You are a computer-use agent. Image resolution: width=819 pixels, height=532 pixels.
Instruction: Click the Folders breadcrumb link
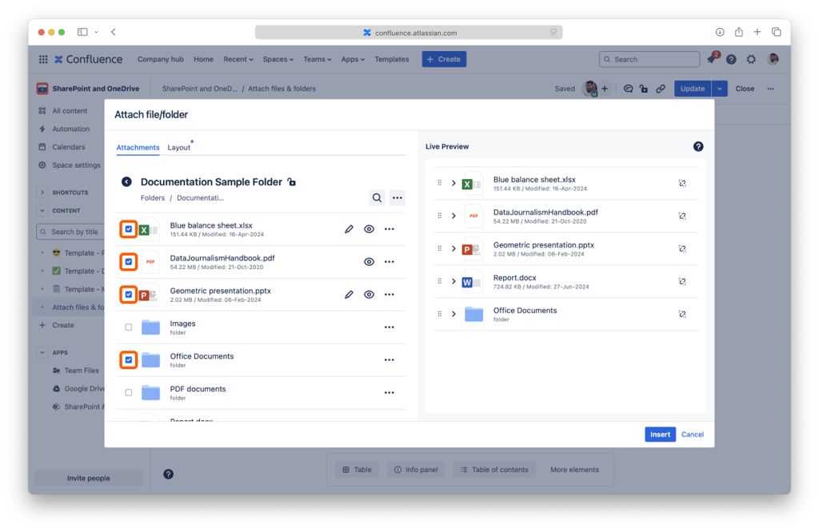(153, 198)
